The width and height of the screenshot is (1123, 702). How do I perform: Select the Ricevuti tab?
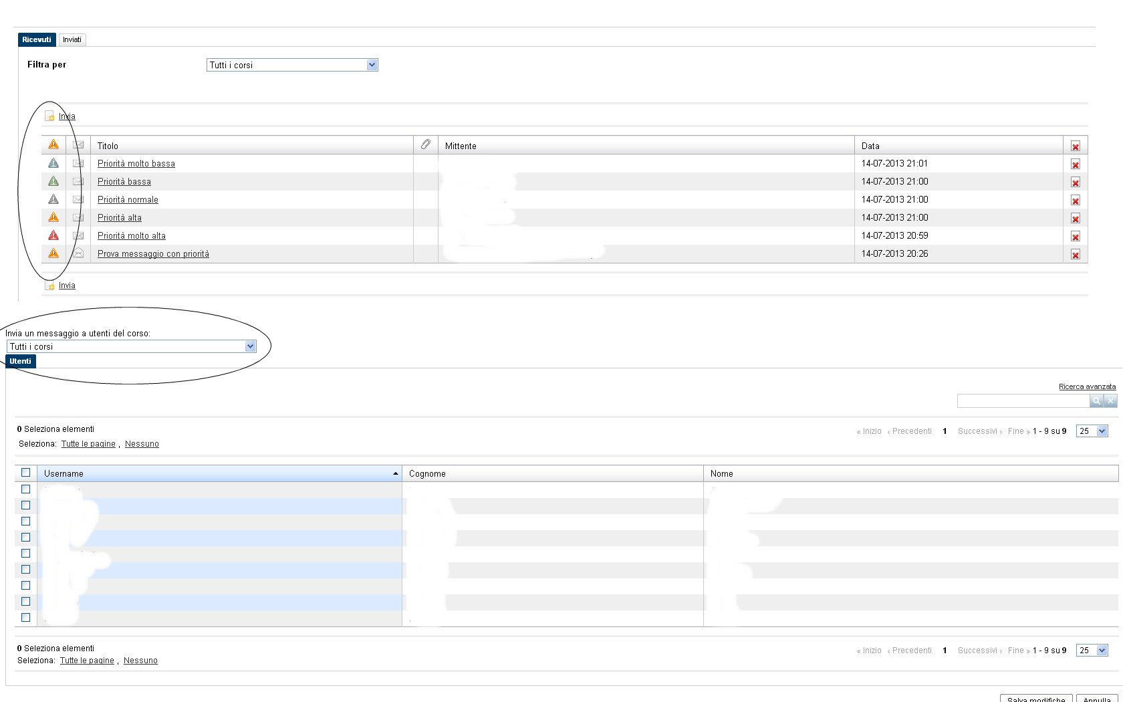(x=37, y=40)
